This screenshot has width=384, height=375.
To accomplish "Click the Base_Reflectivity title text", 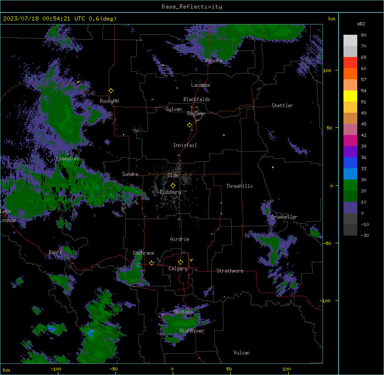I will pyautogui.click(x=192, y=7).
